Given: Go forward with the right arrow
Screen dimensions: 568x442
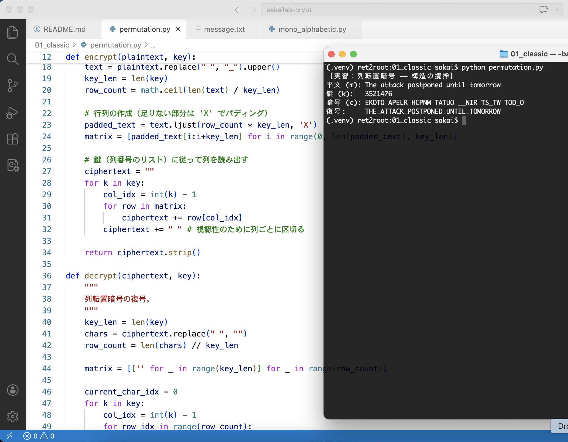Looking at the screenshot, I should [252, 10].
